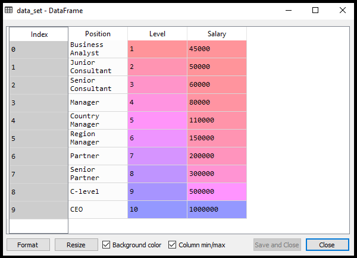
Task: Click the salary cell showing 1000000
Action: tap(217, 209)
